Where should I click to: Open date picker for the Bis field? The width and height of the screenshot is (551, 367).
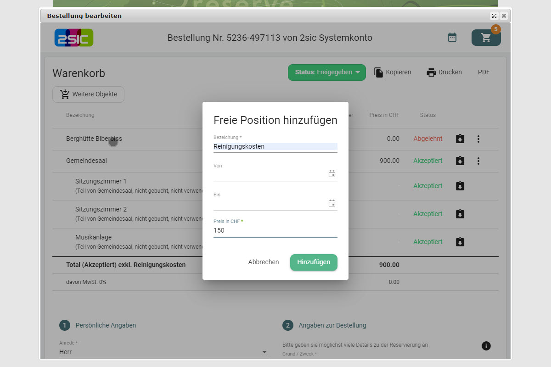click(x=332, y=203)
